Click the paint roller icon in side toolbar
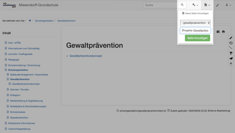This screenshot has height=133, width=235. (231, 53)
